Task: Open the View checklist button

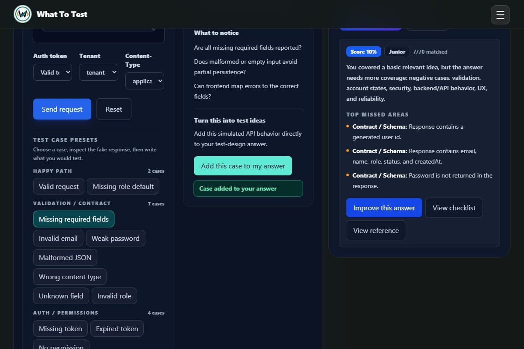Action: (x=454, y=208)
